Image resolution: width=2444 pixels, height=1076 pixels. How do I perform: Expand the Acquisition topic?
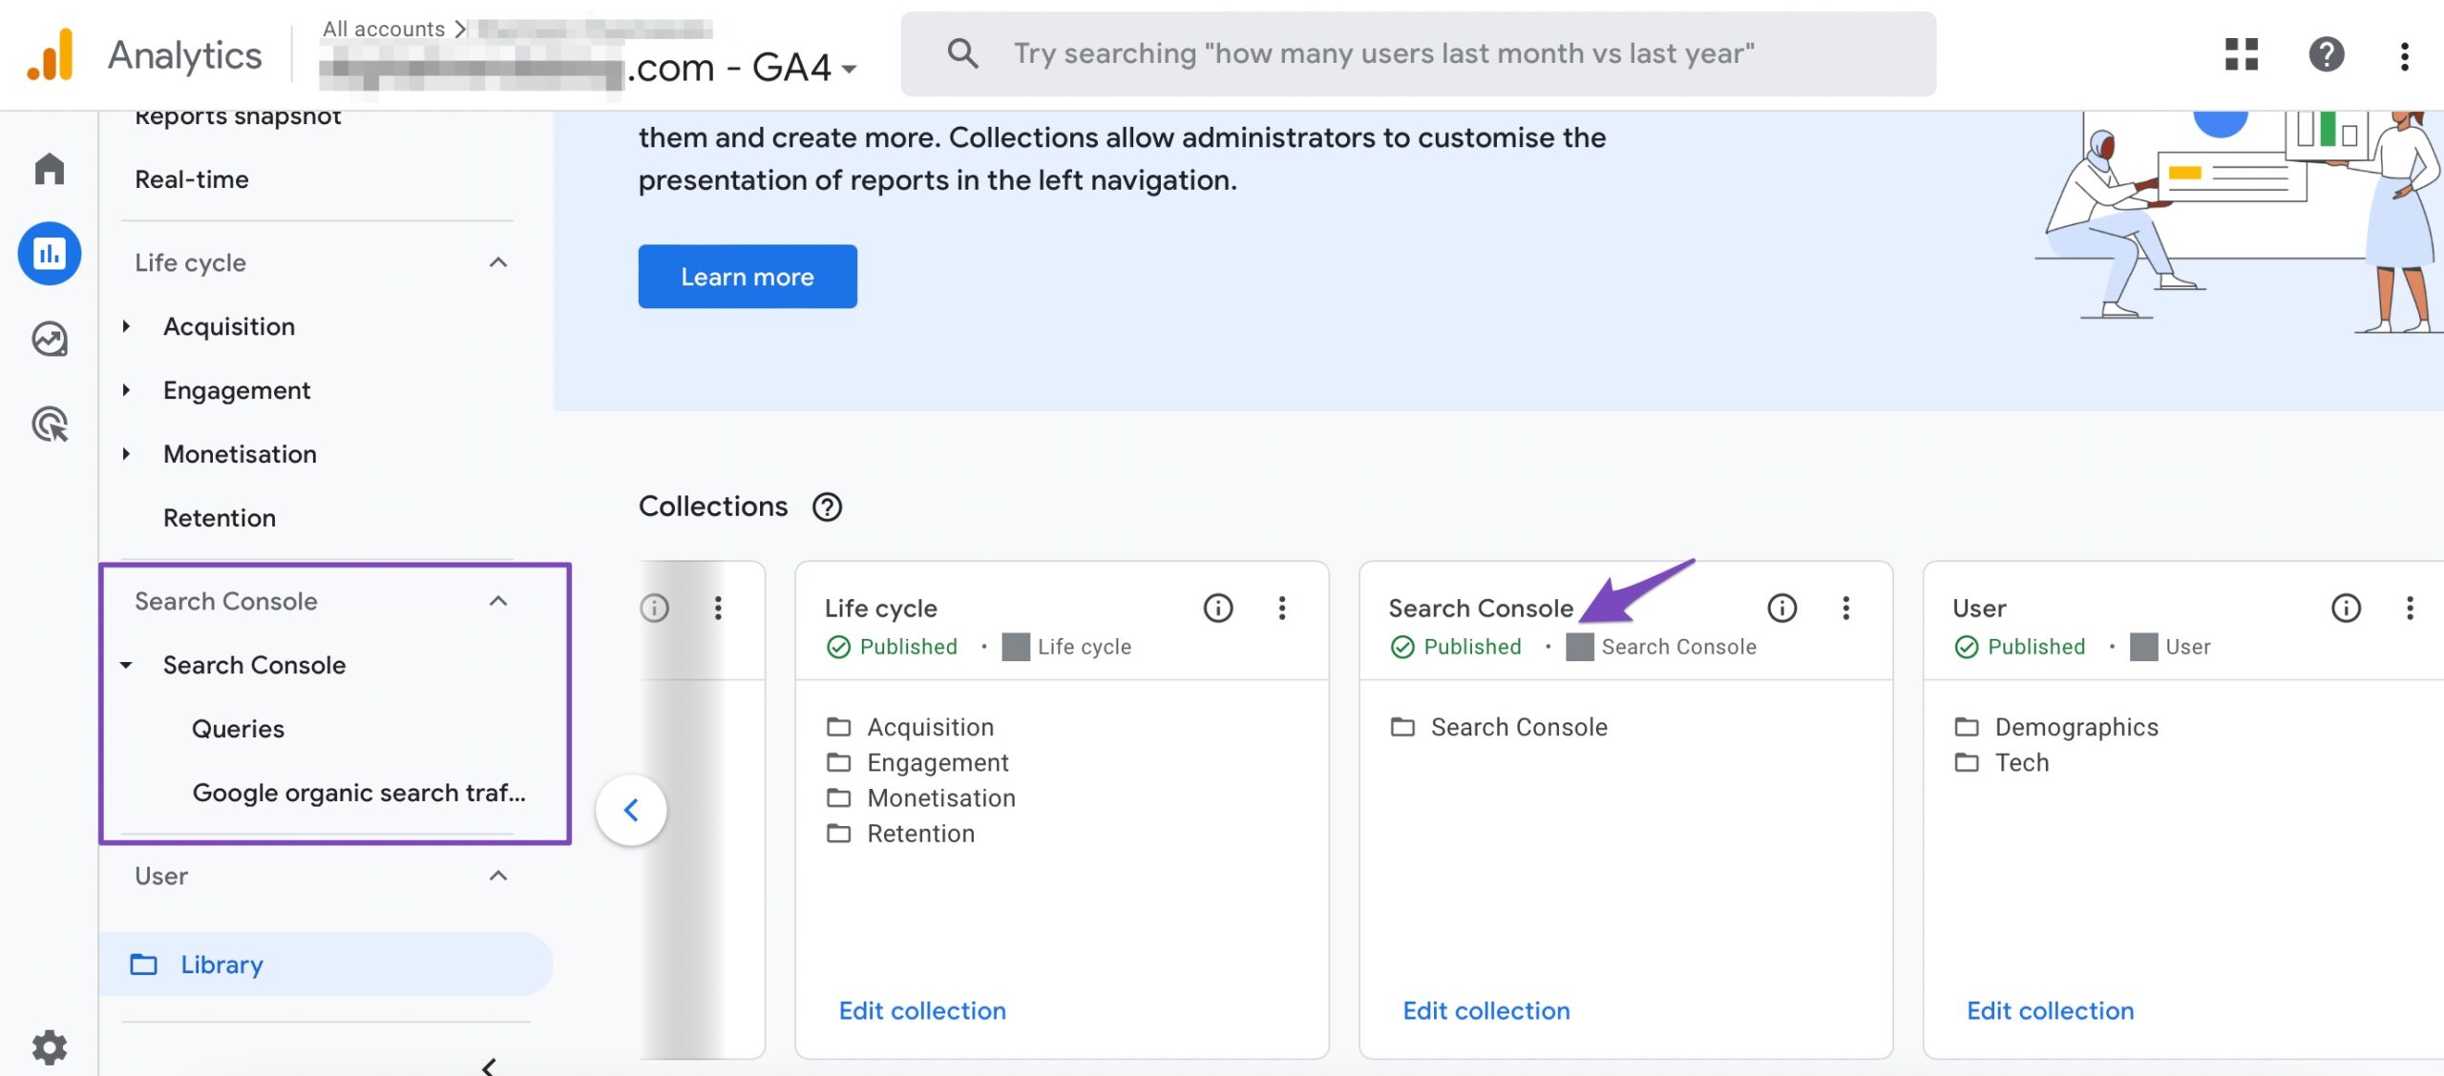126,326
